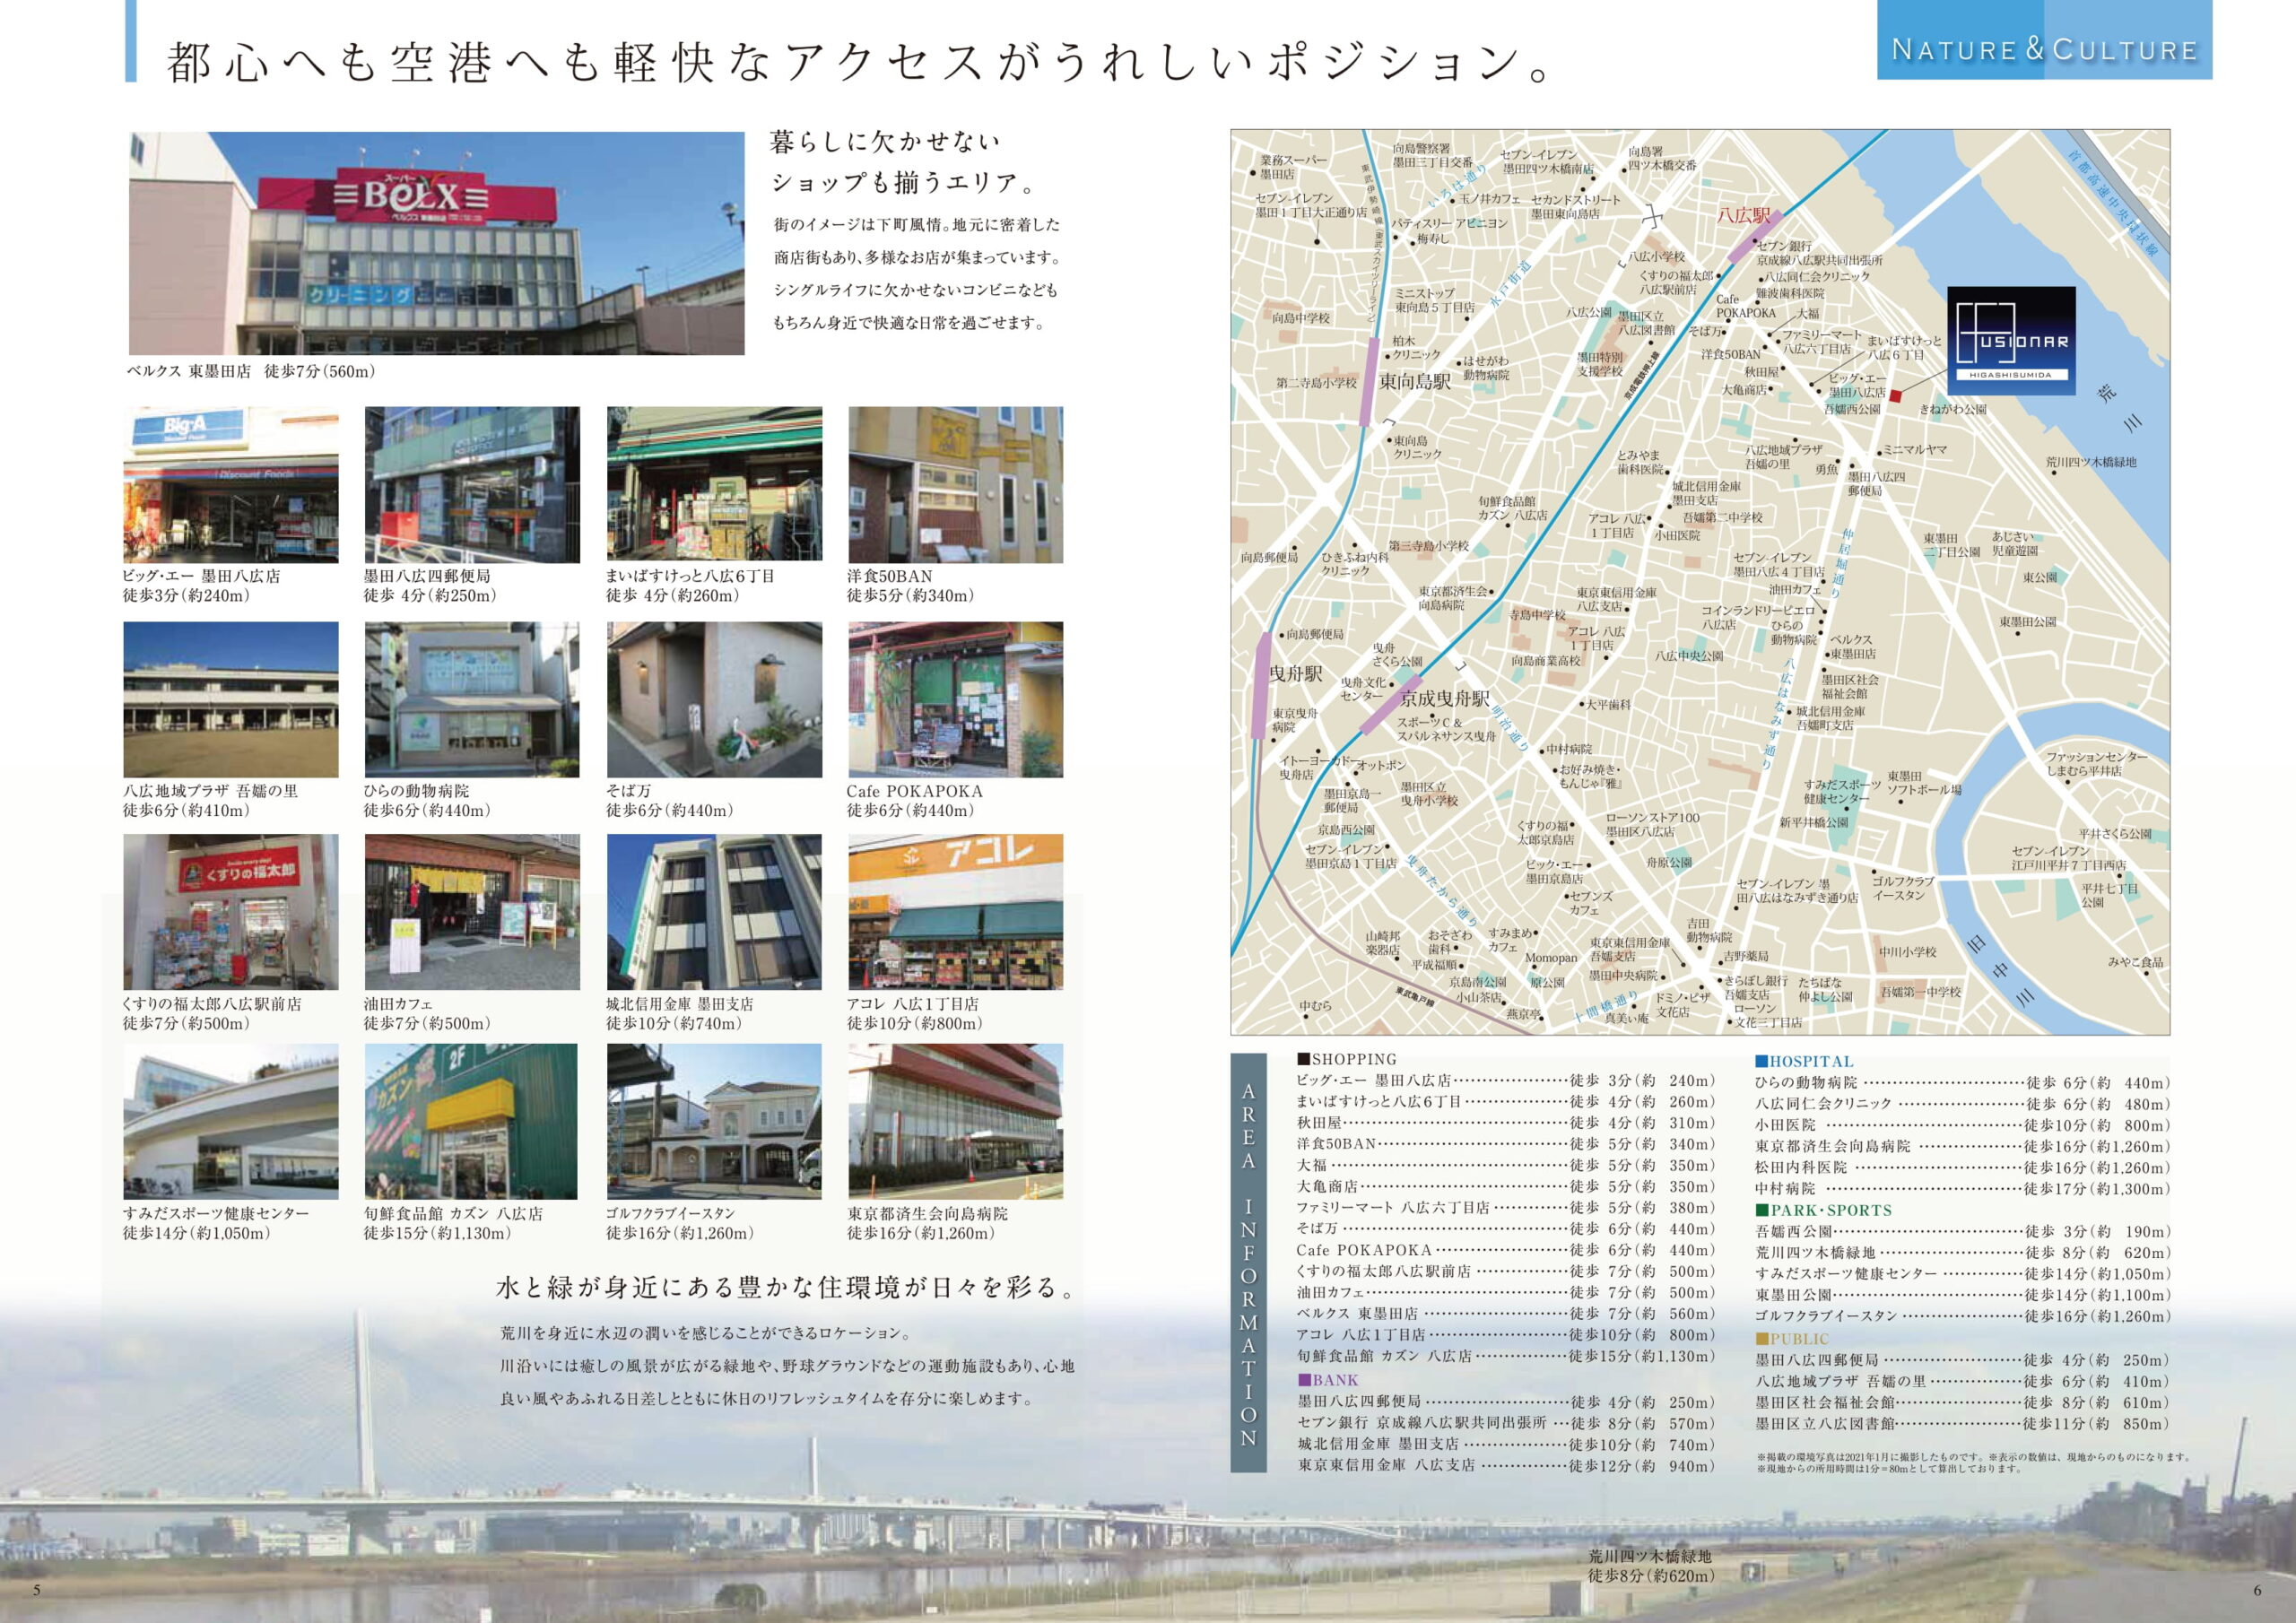2296x1623 pixels.
Task: Select the セブン銀行 京成線八広駅共同出張所 BANK row
Action: click(1505, 1422)
